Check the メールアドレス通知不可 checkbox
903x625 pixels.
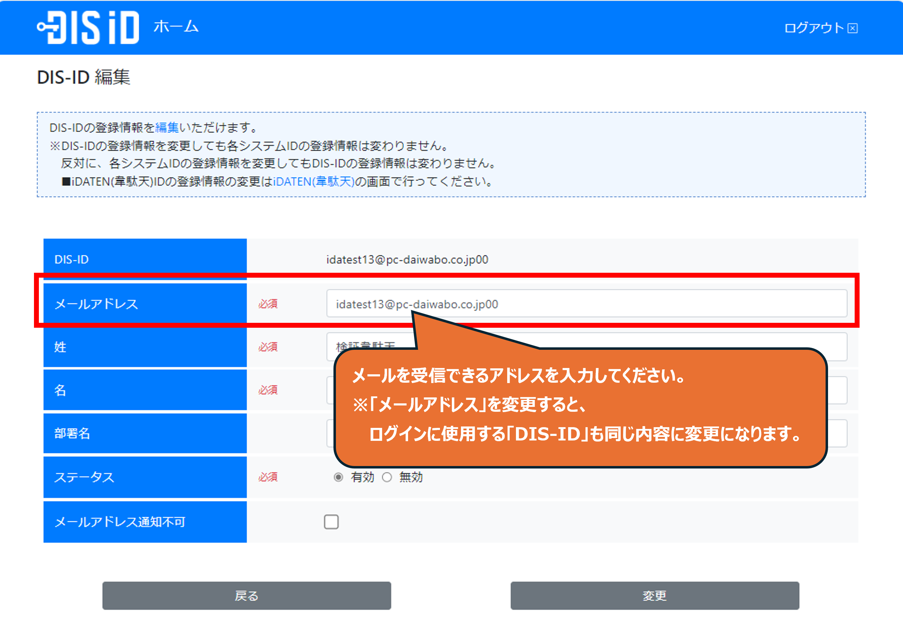click(331, 522)
